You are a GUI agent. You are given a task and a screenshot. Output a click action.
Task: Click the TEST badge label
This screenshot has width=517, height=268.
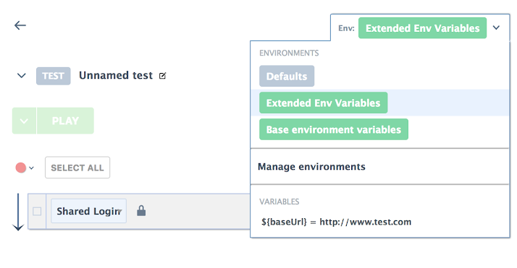coord(54,76)
